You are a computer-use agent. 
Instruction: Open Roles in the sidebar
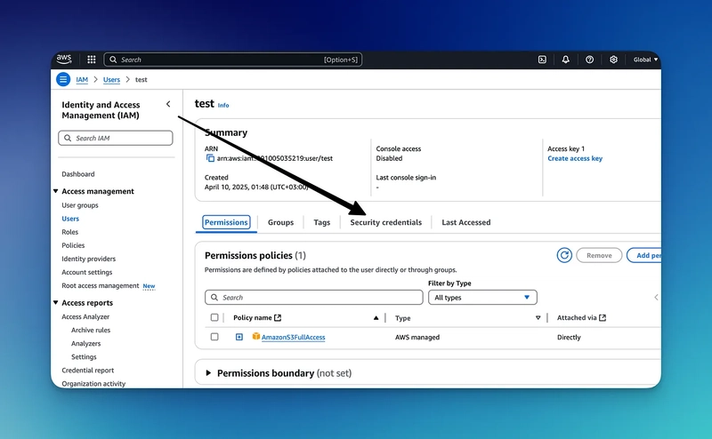(x=70, y=232)
